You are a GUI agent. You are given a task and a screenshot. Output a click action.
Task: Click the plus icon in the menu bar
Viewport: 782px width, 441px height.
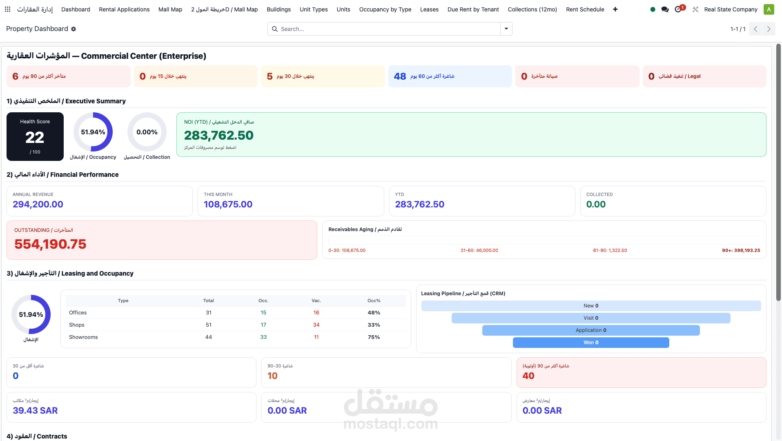click(615, 9)
